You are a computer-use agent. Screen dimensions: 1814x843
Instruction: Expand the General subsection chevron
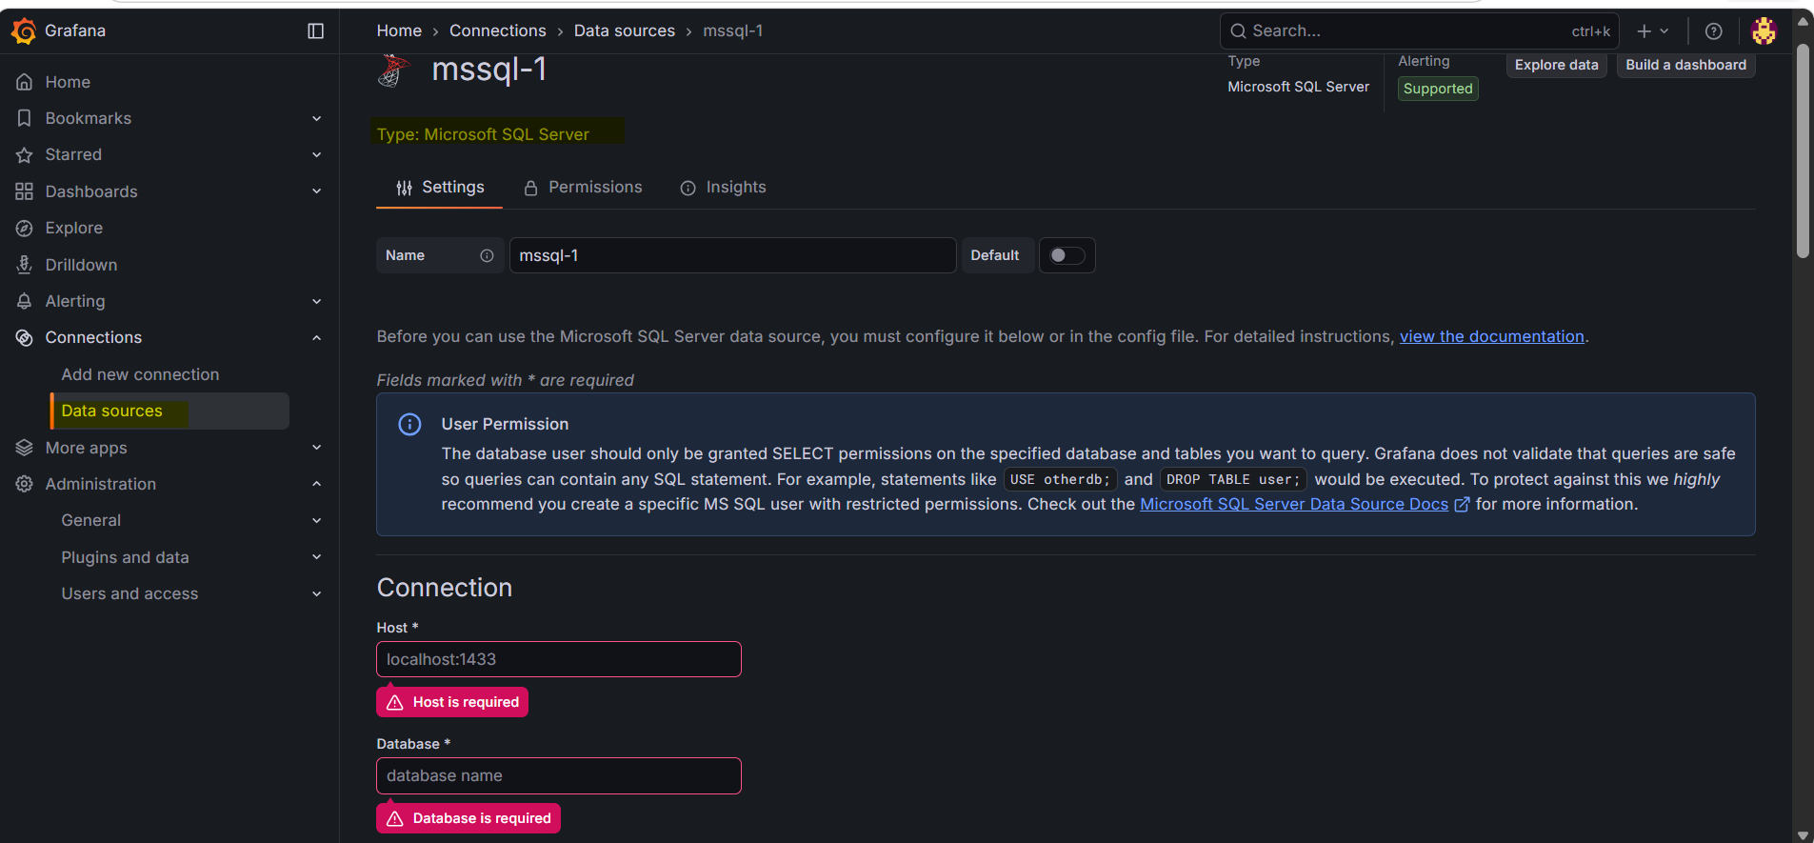click(317, 520)
